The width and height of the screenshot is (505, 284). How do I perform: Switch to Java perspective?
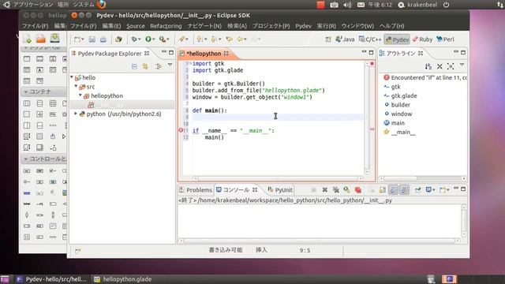(x=345, y=39)
